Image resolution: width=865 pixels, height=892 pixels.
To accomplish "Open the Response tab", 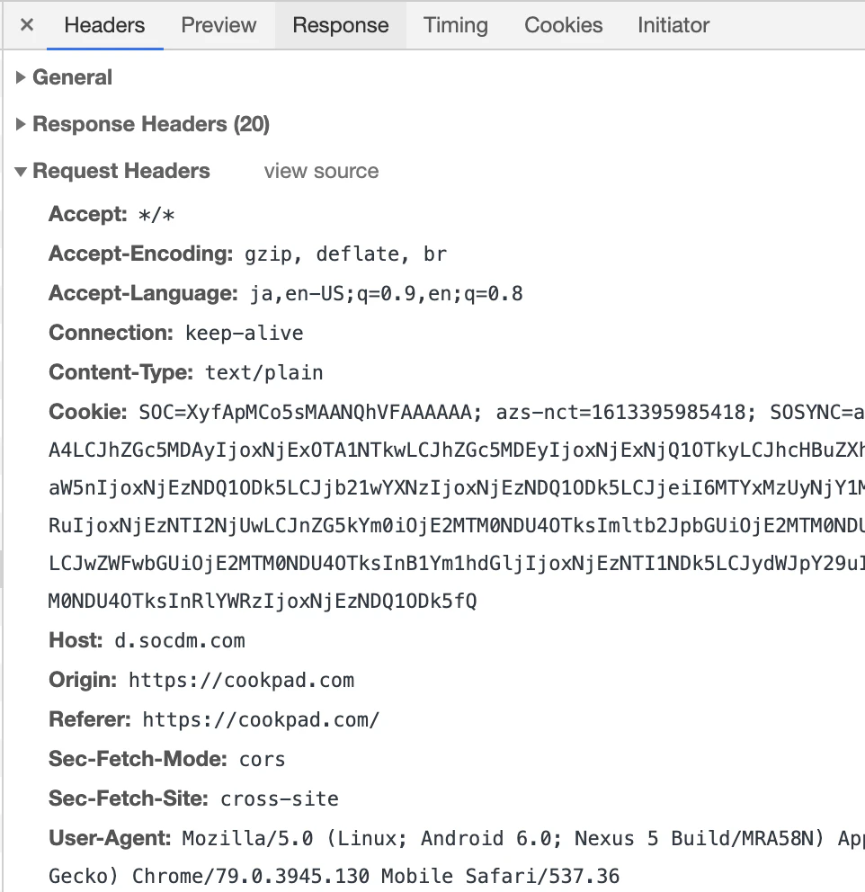I will click(341, 25).
